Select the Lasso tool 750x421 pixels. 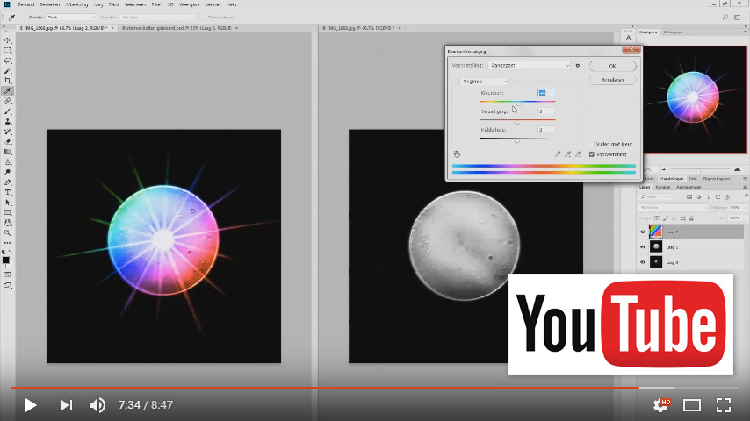click(x=8, y=61)
